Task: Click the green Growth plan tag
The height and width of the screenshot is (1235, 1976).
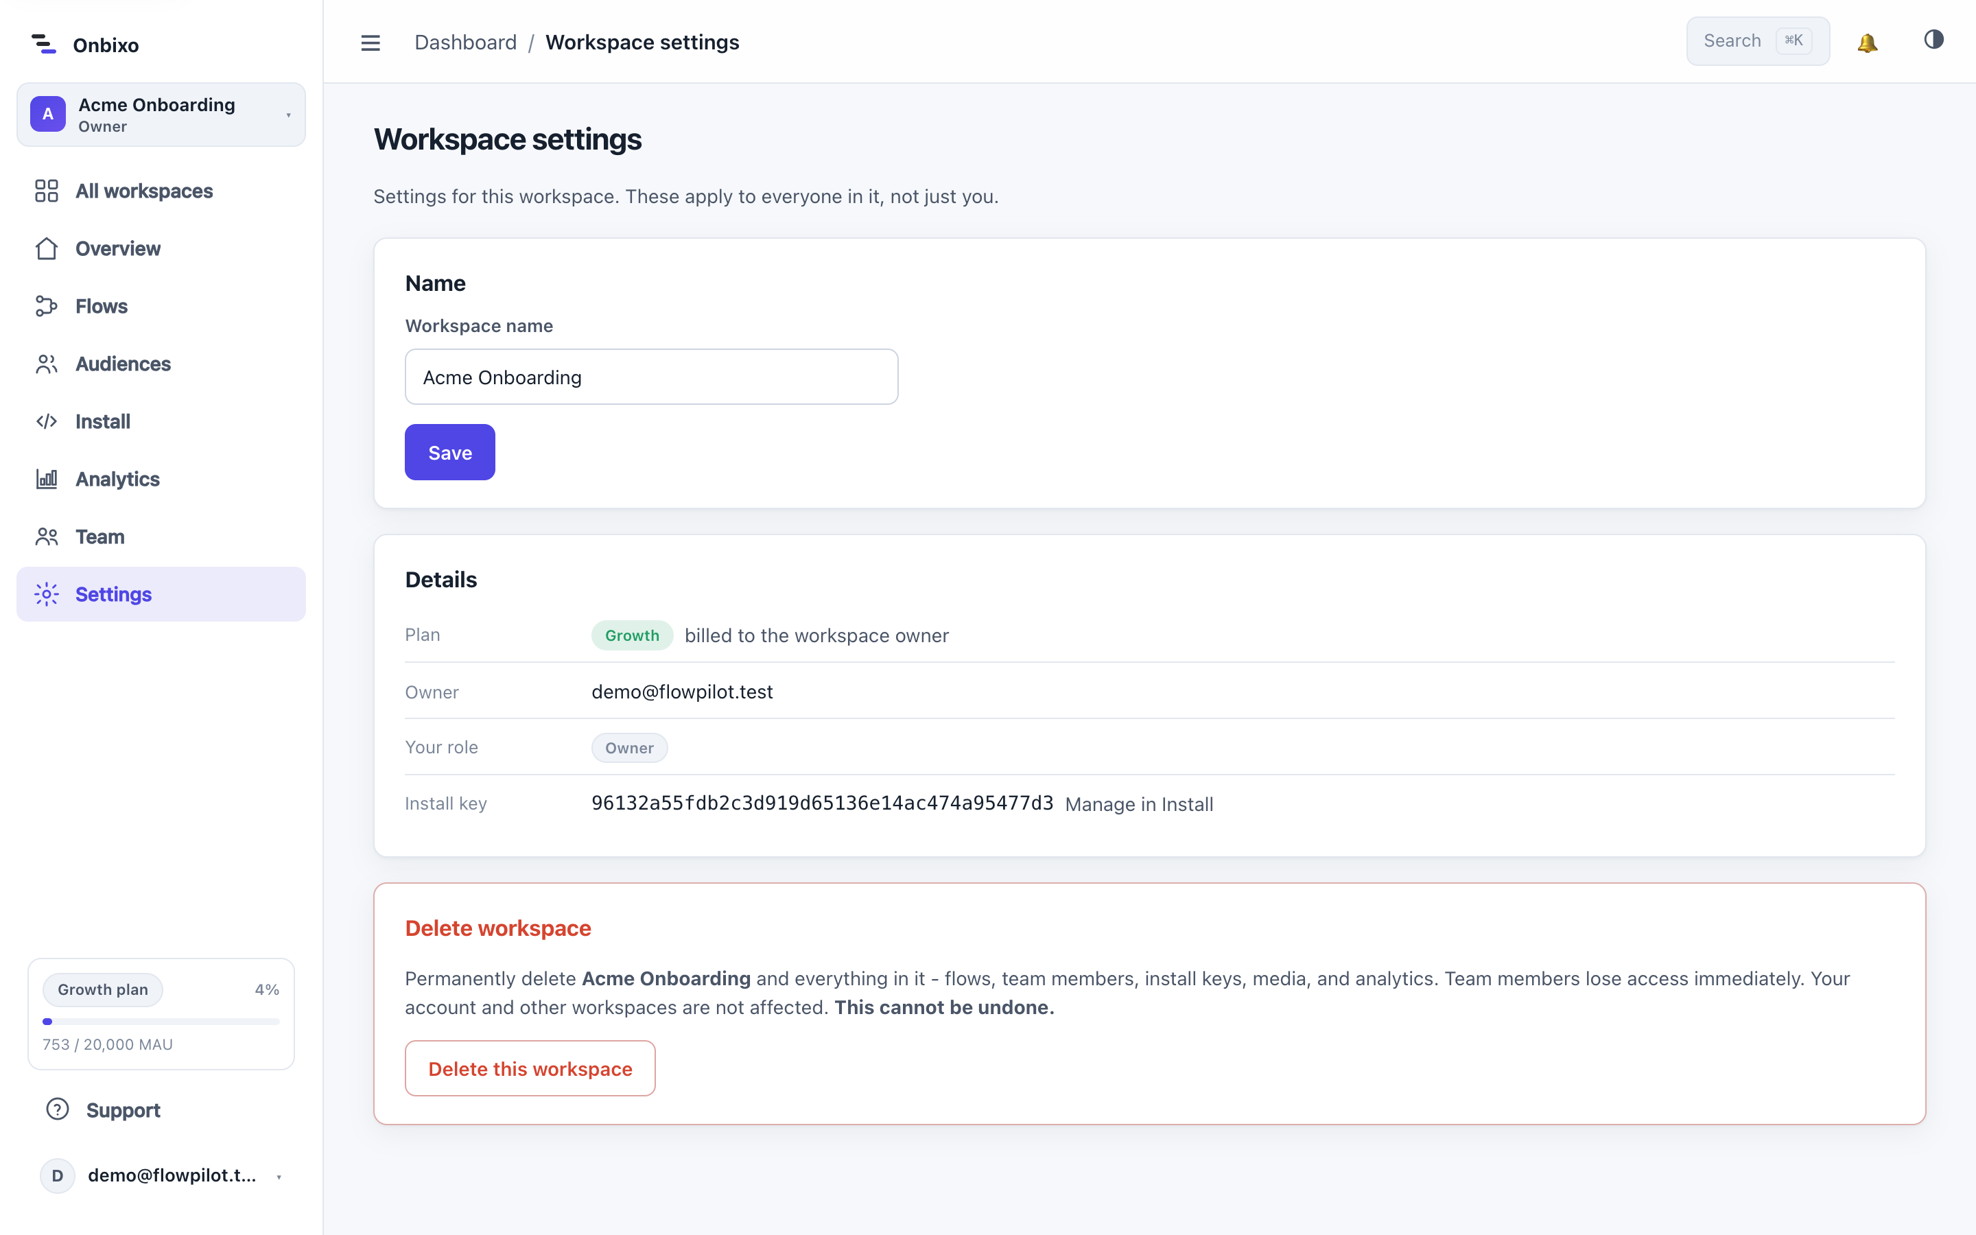Action: [x=632, y=635]
